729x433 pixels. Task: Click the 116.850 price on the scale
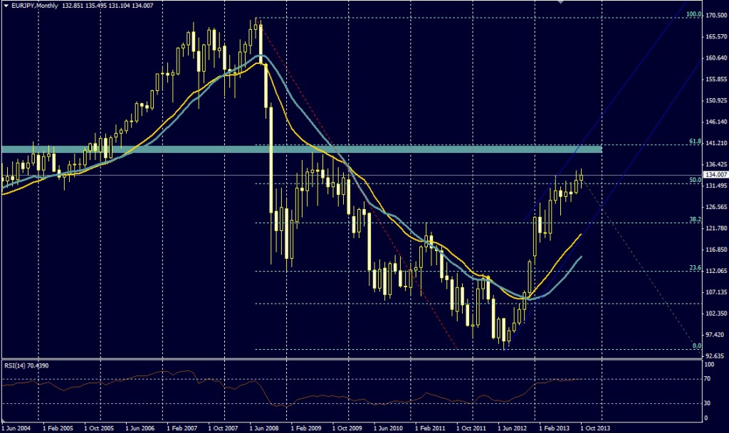pyautogui.click(x=715, y=250)
